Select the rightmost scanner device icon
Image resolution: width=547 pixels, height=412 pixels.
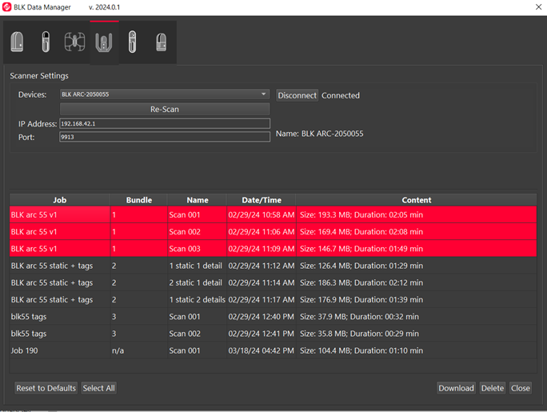[161, 42]
